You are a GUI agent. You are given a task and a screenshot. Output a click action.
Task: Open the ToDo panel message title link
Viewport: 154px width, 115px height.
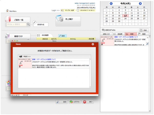pyautogui.click(x=126, y=37)
